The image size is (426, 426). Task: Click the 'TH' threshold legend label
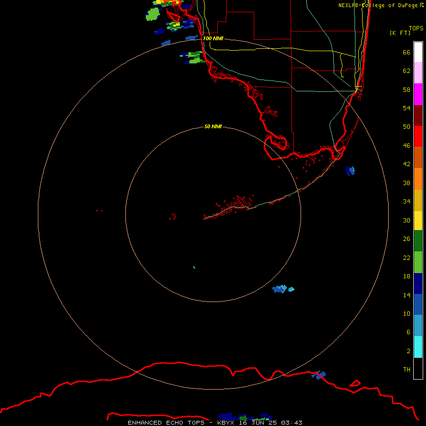coord(407,369)
